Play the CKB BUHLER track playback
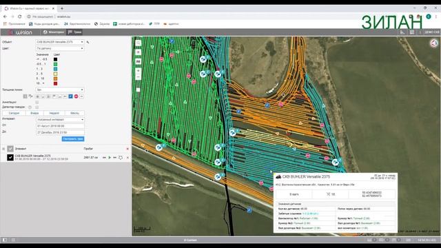441x248 pixels. 110,158
